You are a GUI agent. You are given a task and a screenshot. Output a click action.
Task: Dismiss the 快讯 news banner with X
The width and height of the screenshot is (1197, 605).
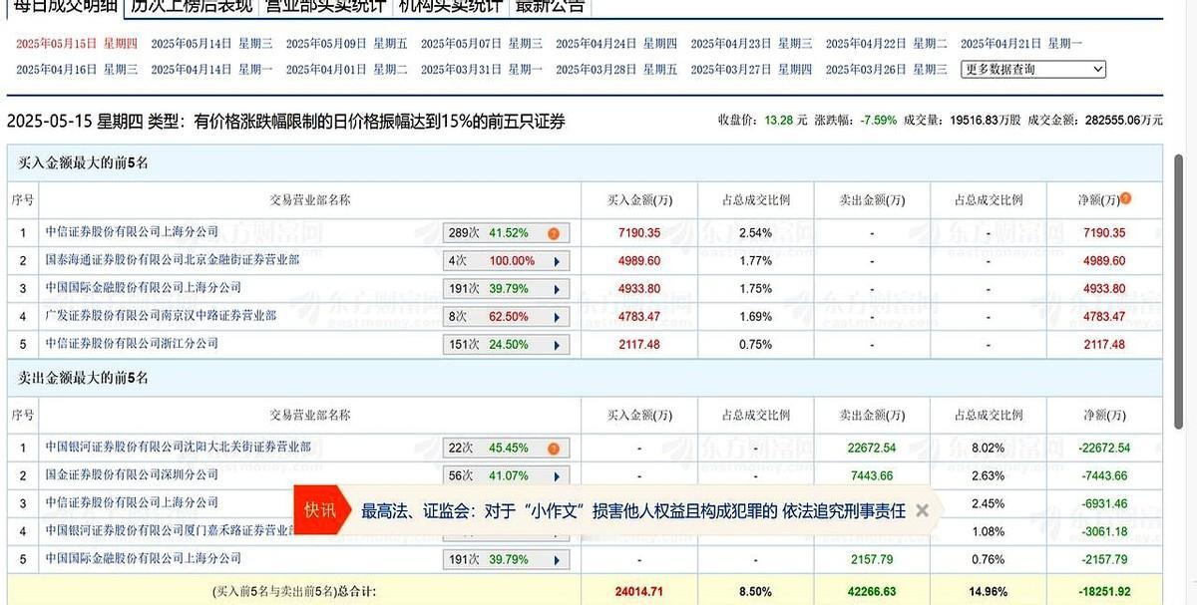click(923, 510)
